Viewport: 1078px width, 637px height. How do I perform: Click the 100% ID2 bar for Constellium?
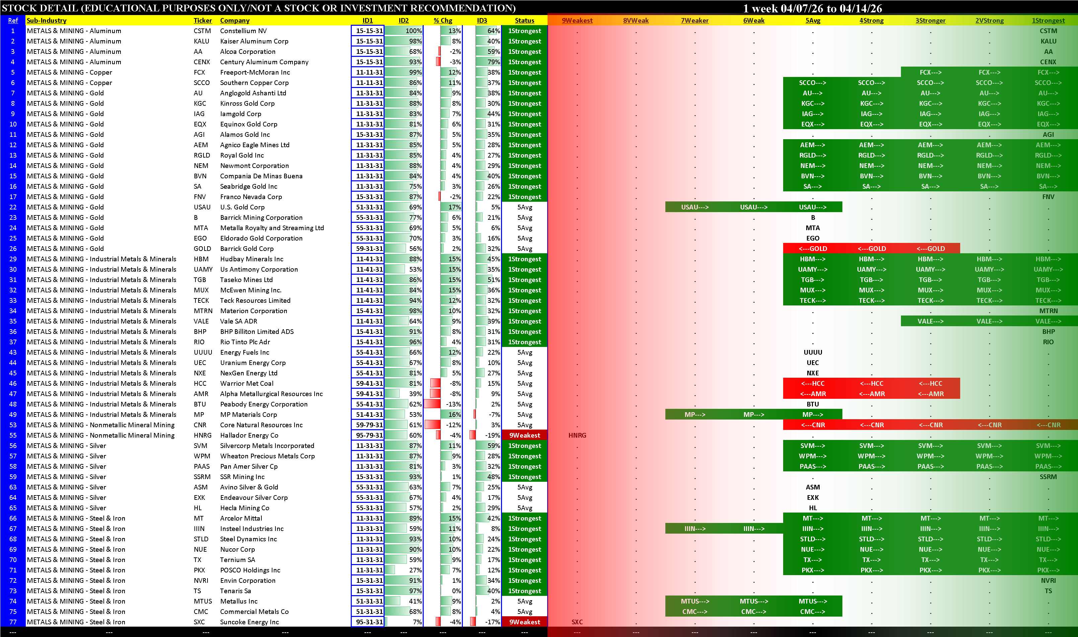click(404, 31)
